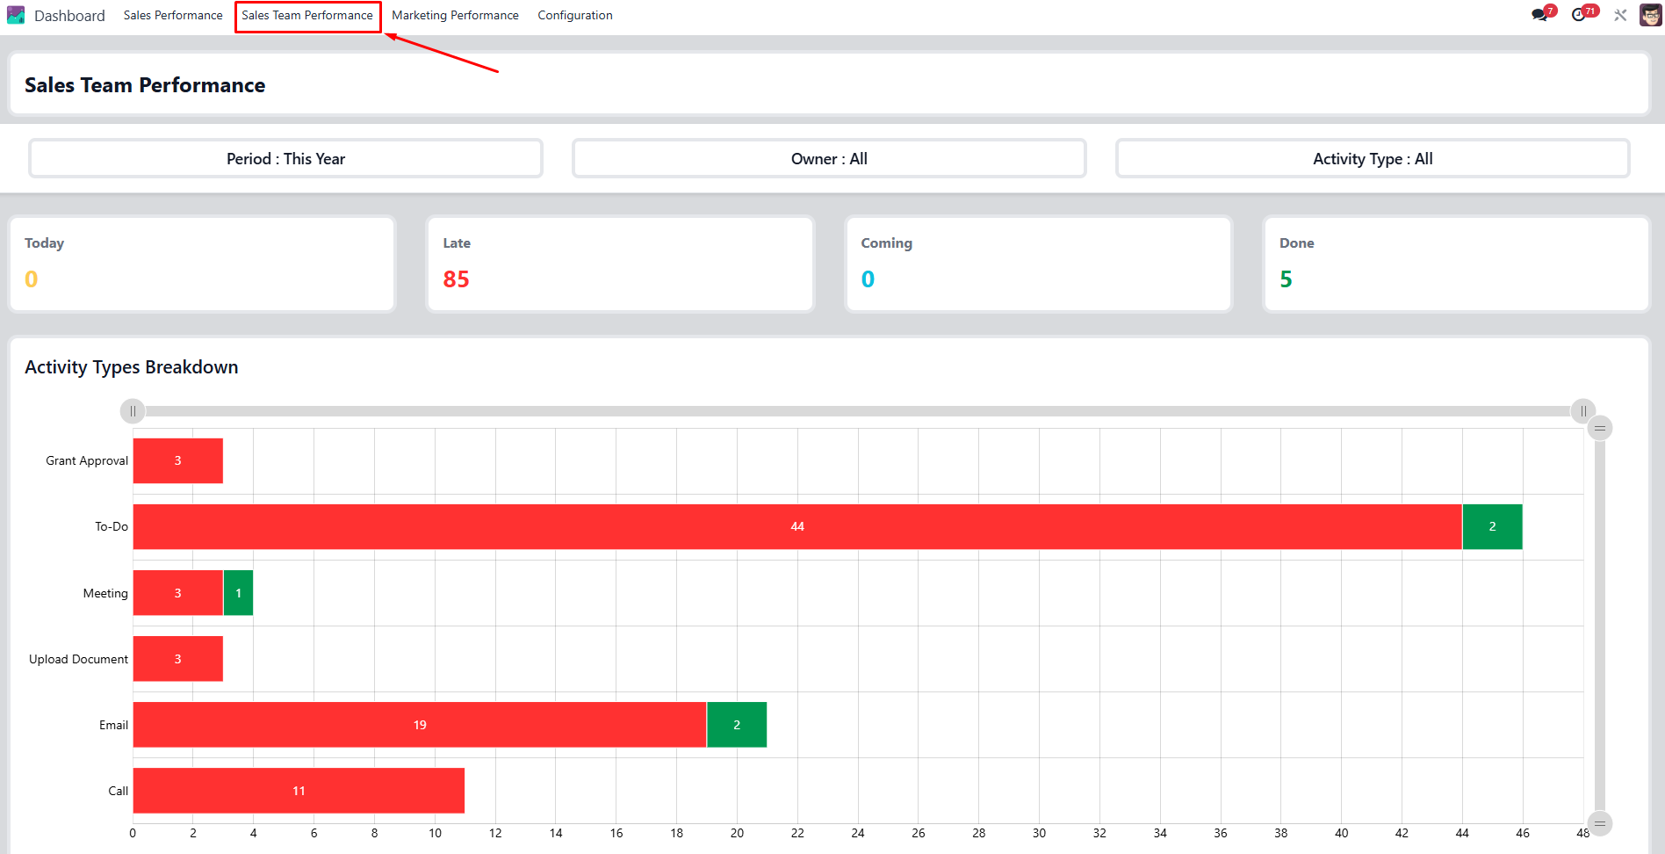Image resolution: width=1665 pixels, height=854 pixels.
Task: Click the top handle of the vertical zoom slider
Action: [1600, 428]
